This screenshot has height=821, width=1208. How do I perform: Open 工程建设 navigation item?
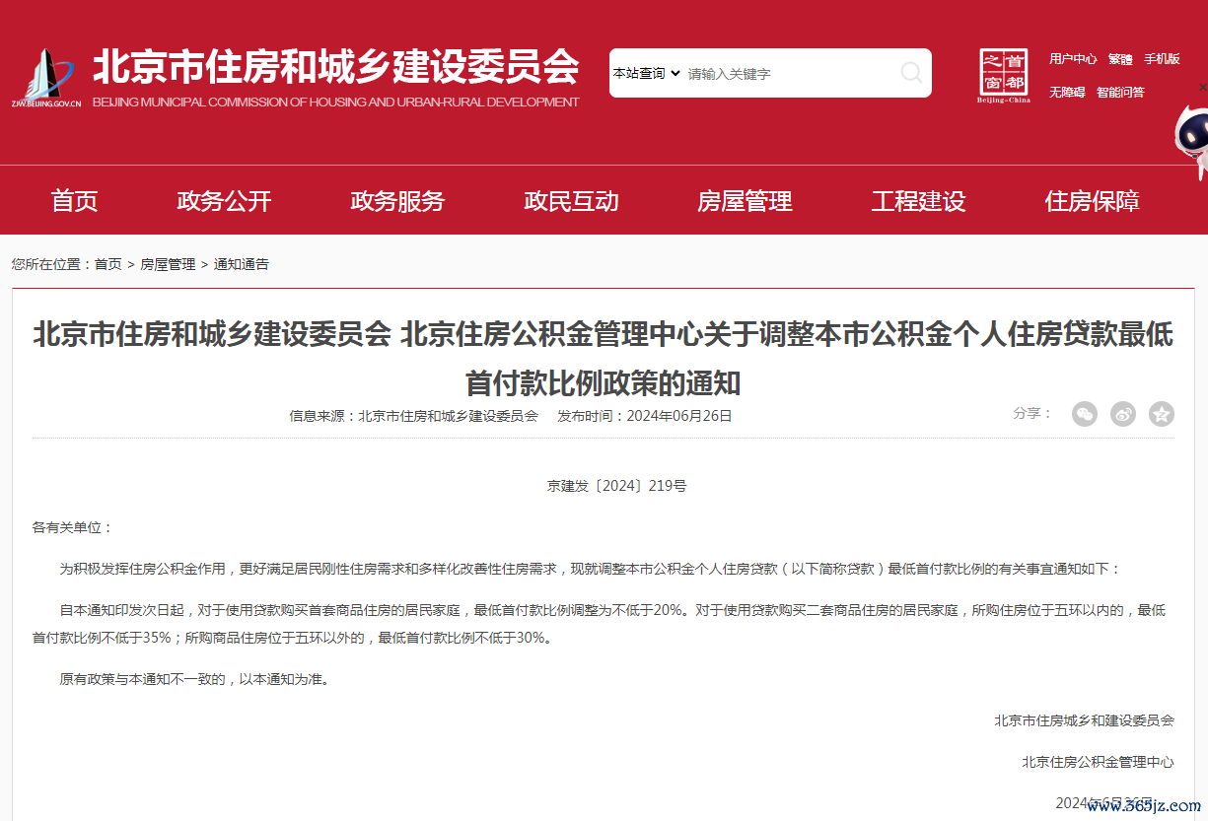918,201
